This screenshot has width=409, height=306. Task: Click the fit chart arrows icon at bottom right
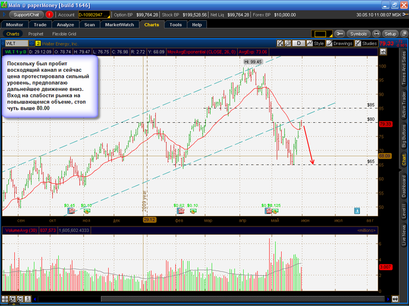pyautogui.click(x=395, y=299)
